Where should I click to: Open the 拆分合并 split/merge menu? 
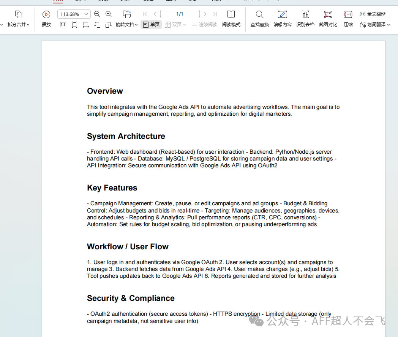(x=18, y=19)
